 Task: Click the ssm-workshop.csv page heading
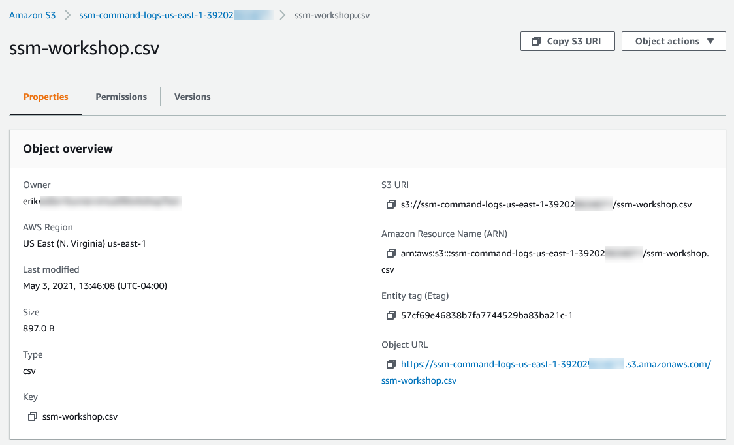click(x=84, y=48)
